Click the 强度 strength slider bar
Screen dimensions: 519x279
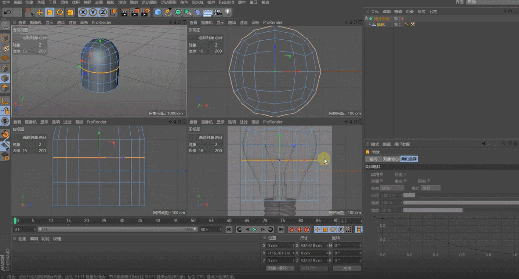pos(459,203)
